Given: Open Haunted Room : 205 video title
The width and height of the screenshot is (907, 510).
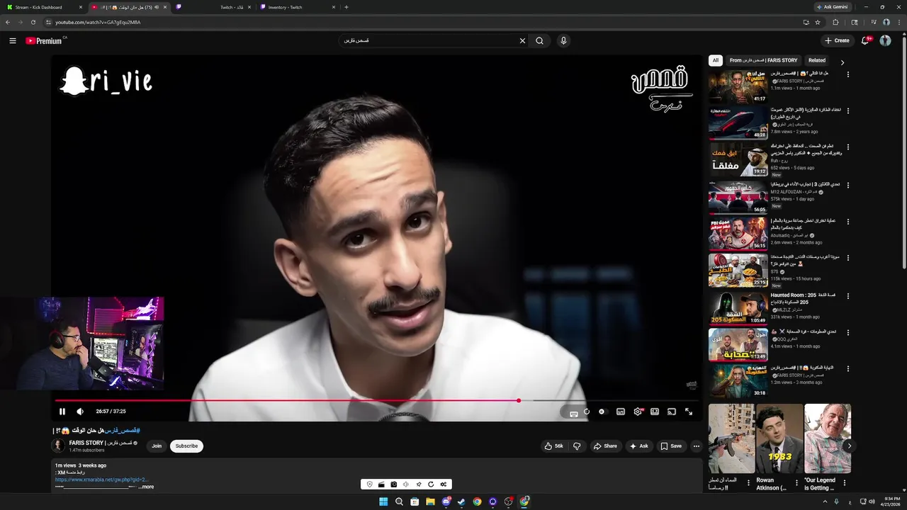Looking at the screenshot, I should pos(803,298).
